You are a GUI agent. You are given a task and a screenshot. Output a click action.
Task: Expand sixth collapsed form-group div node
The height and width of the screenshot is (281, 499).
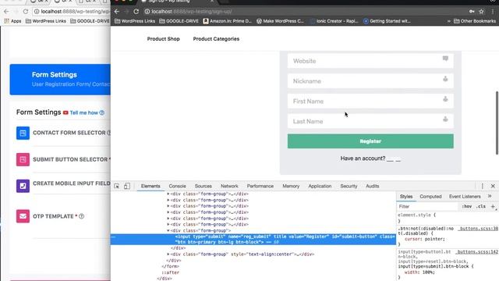point(168,224)
